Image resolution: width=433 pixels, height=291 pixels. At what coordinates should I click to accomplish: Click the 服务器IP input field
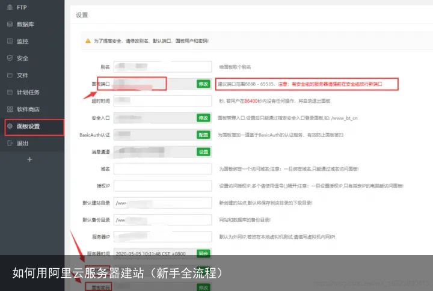tap(162, 237)
